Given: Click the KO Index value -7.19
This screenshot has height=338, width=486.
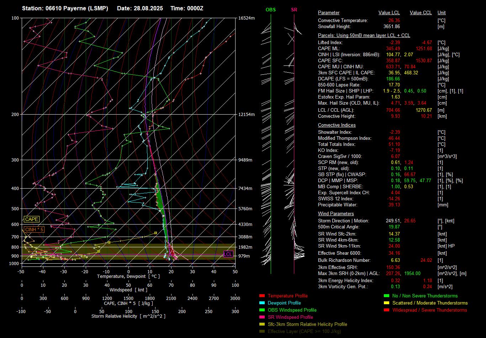Looking at the screenshot, I should point(394,150).
